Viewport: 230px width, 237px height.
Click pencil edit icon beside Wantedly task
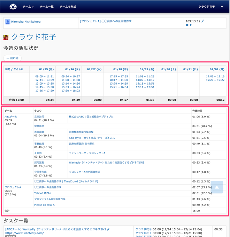point(108,229)
